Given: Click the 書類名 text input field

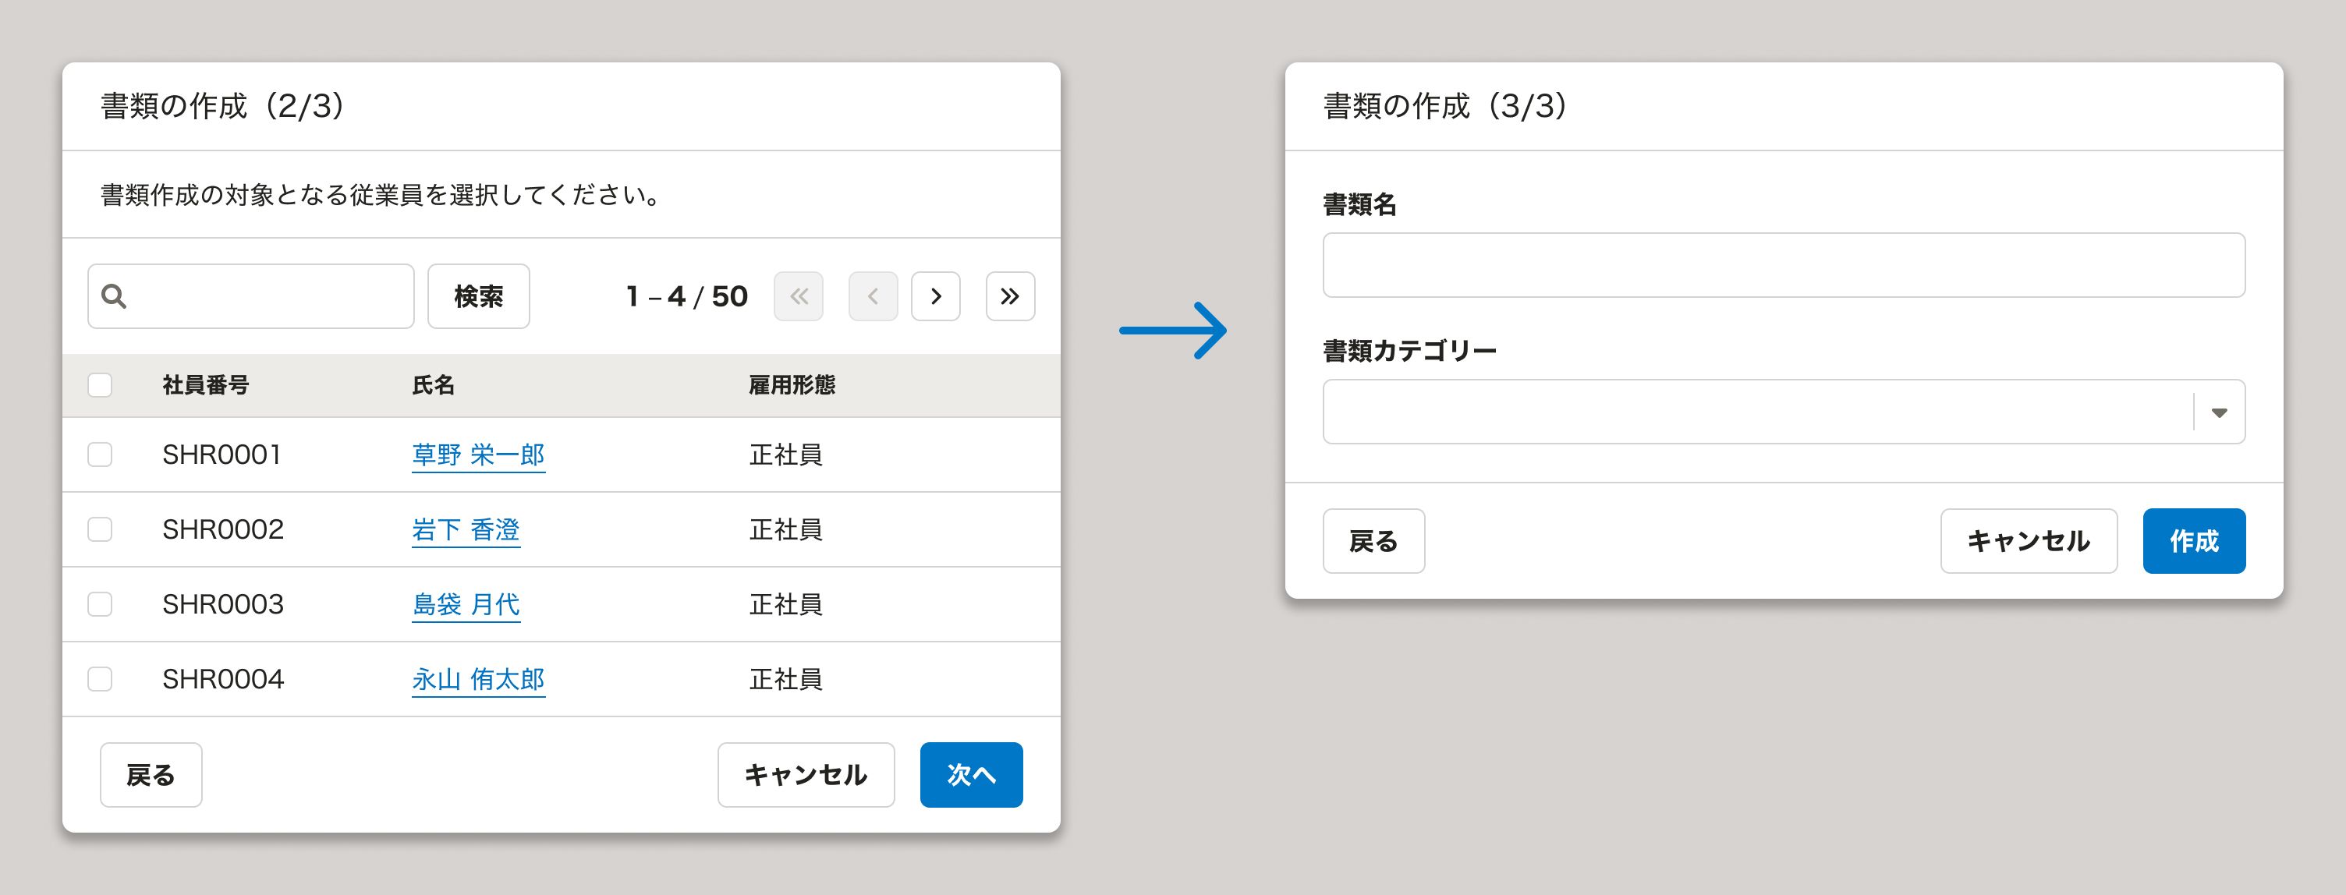Looking at the screenshot, I should tap(1783, 265).
